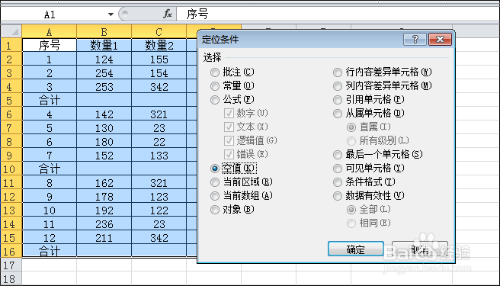Open the Name Box dropdown arrow
The width and height of the screenshot is (500, 286).
[x=111, y=14]
